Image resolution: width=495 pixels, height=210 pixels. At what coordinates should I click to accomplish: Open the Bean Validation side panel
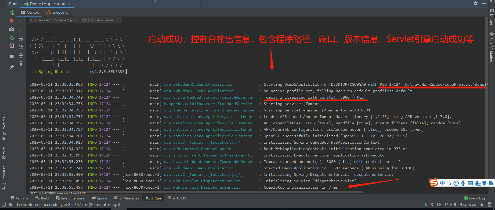491,47
